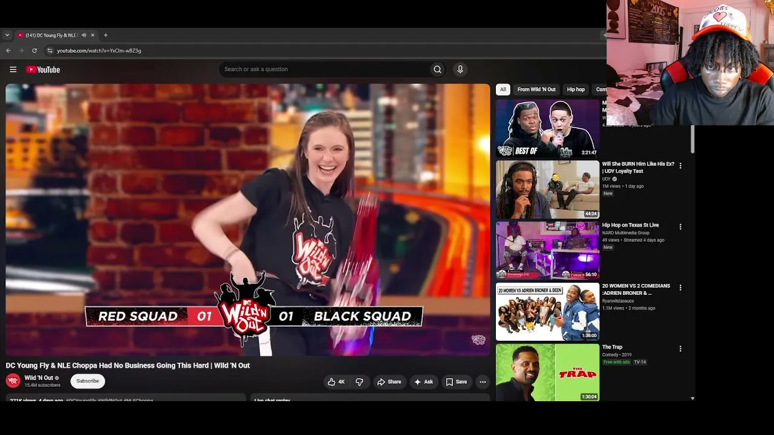Open 'Will She BURN Him Like His Ex?' title
Image resolution: width=774 pixels, height=435 pixels.
tap(638, 167)
